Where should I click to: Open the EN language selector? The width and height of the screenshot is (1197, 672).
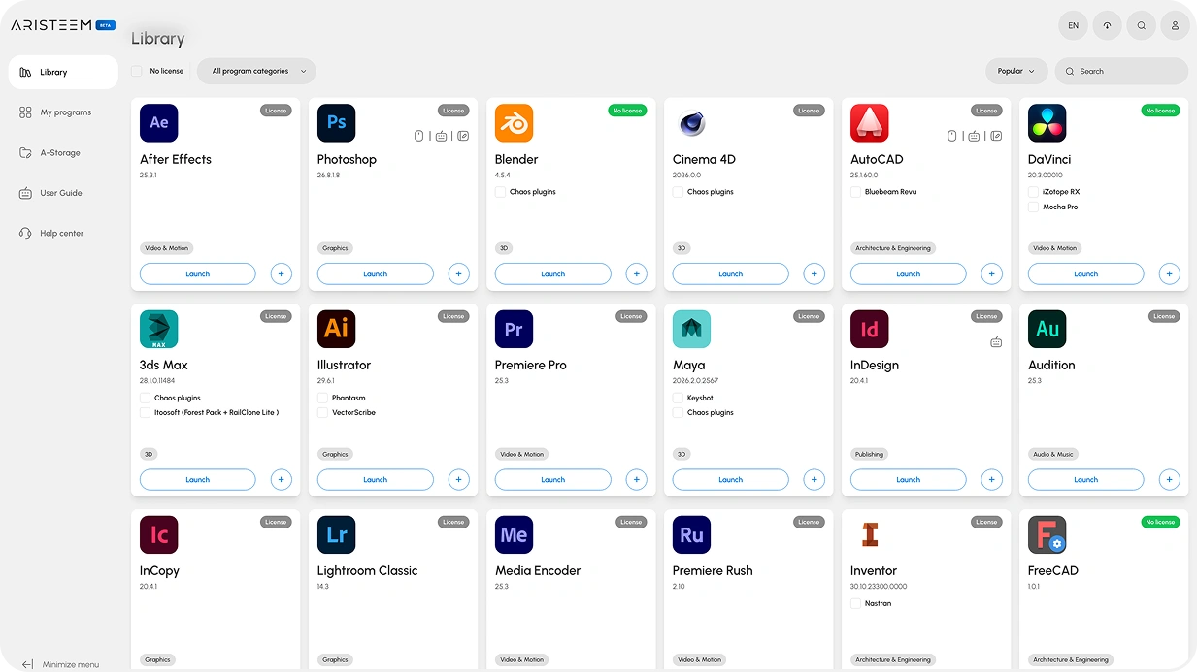[x=1073, y=26]
